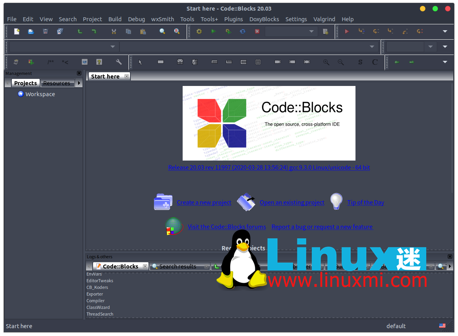The width and height of the screenshot is (458, 336).
Task: Click the Redo green arrow icon
Action: coord(94,31)
